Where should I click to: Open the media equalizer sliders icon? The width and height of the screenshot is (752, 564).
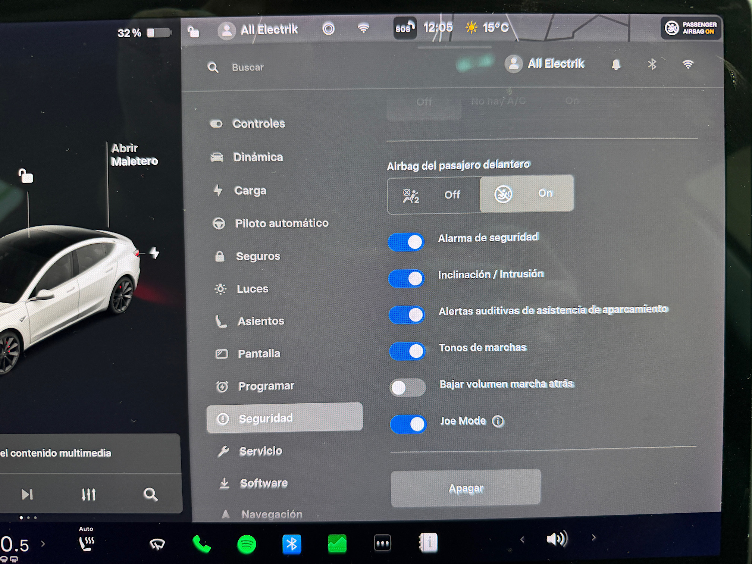[89, 494]
